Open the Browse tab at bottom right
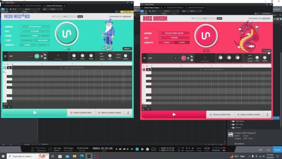Screen dimensions: 282x159 point(277,150)
